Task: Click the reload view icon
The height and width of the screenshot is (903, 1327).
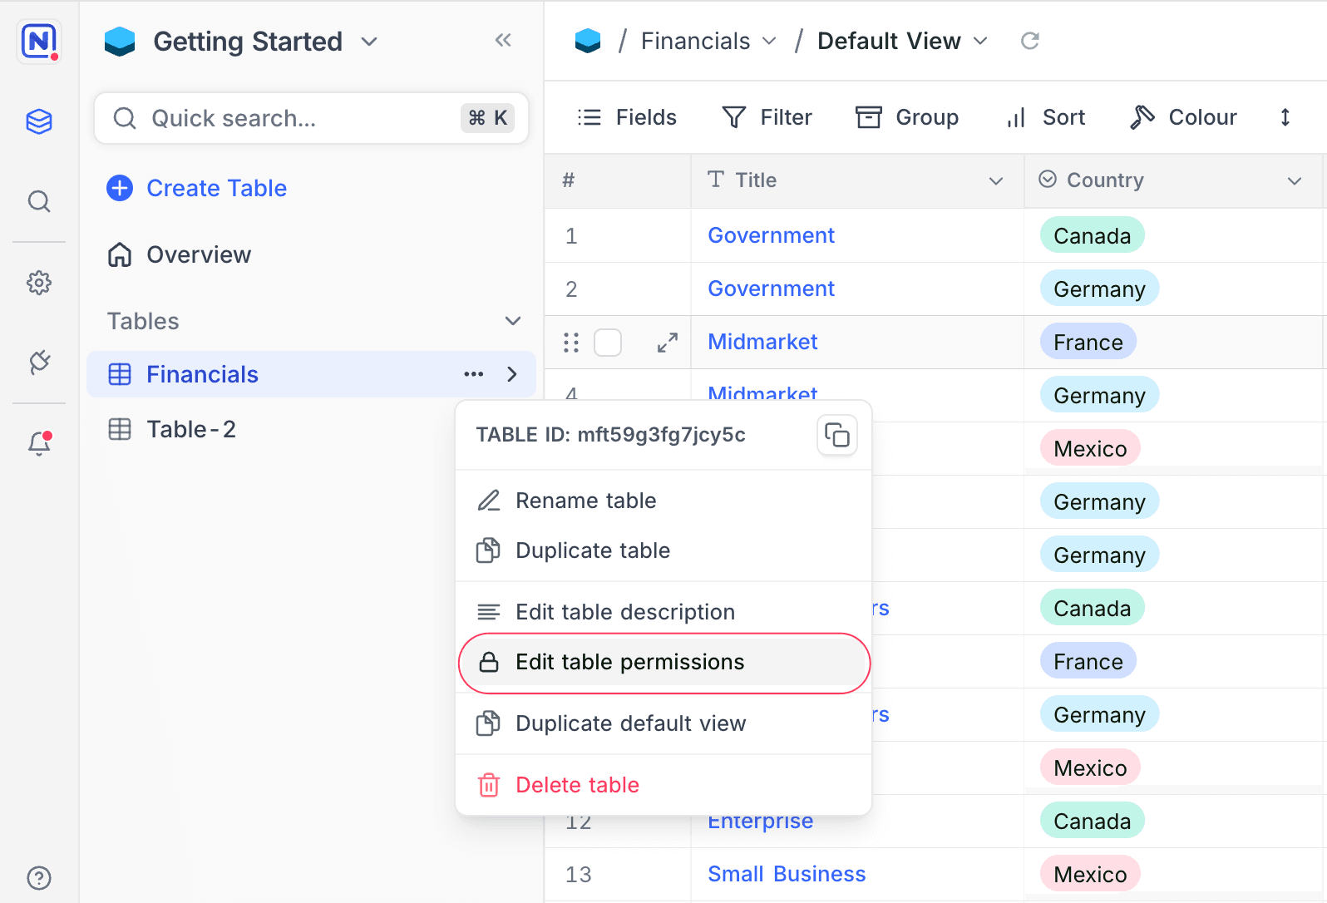Action: pos(1029,41)
